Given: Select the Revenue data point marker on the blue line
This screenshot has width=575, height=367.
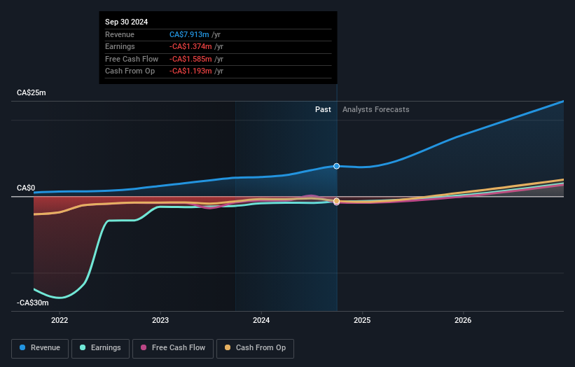Looking at the screenshot, I should [x=336, y=166].
